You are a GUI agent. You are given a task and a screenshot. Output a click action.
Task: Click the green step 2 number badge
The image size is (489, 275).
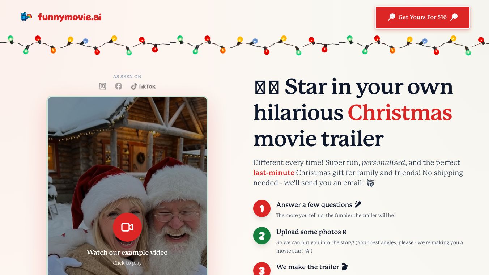[x=262, y=236]
